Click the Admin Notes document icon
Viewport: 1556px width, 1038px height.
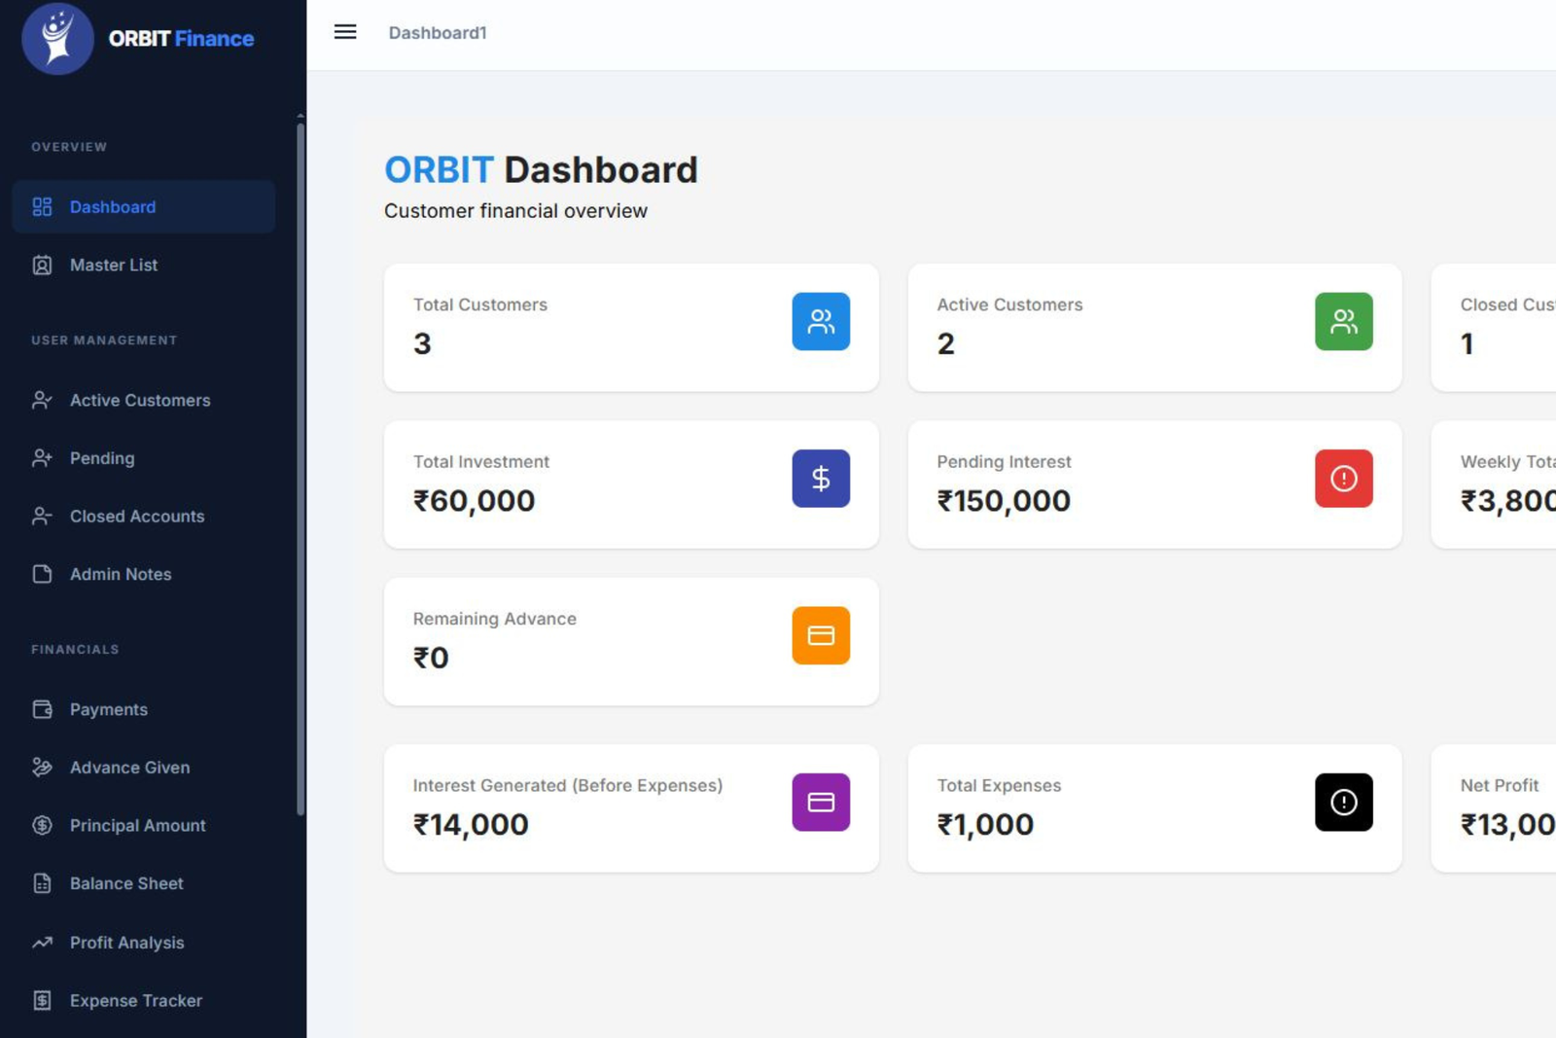42,574
